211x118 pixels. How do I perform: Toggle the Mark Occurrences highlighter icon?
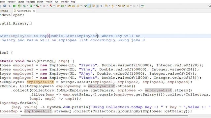coord(89,6)
